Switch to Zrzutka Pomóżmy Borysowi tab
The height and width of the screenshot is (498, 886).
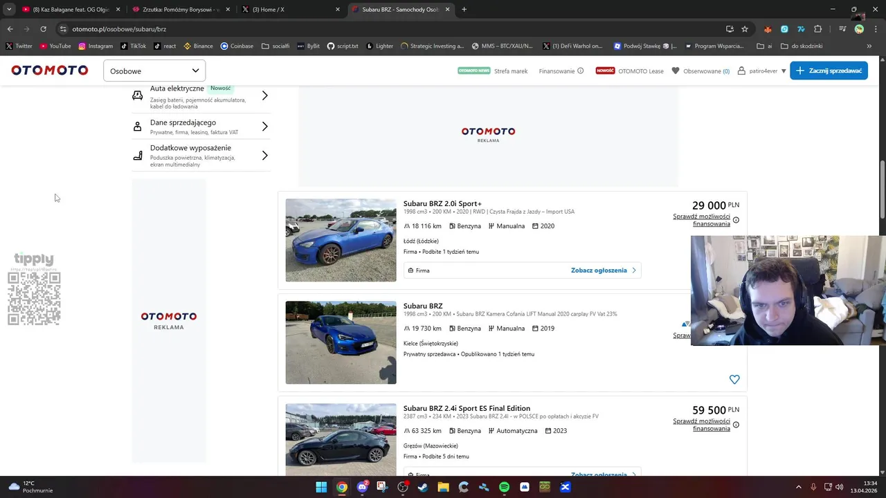(181, 10)
